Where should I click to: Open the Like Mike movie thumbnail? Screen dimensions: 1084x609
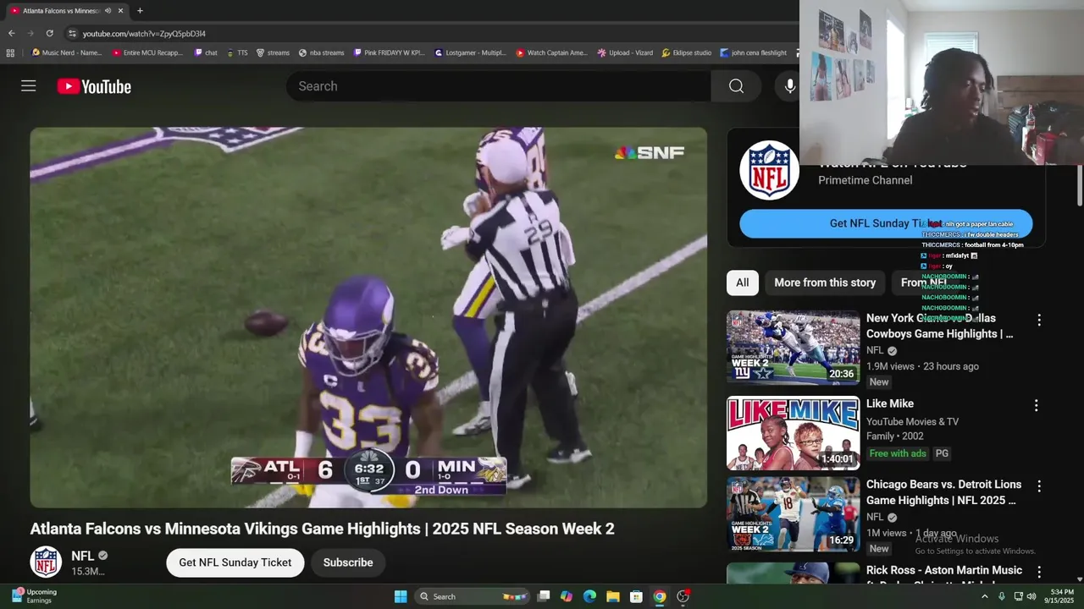(793, 433)
